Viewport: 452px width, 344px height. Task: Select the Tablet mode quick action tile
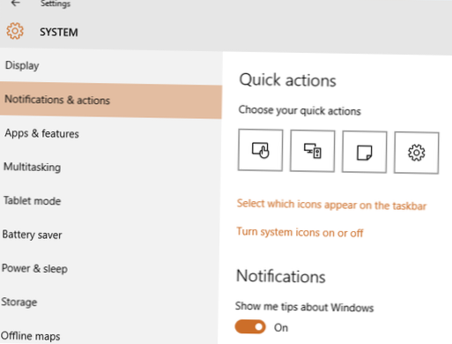[x=261, y=150]
